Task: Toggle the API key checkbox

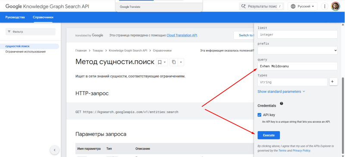Action: [x=260, y=115]
